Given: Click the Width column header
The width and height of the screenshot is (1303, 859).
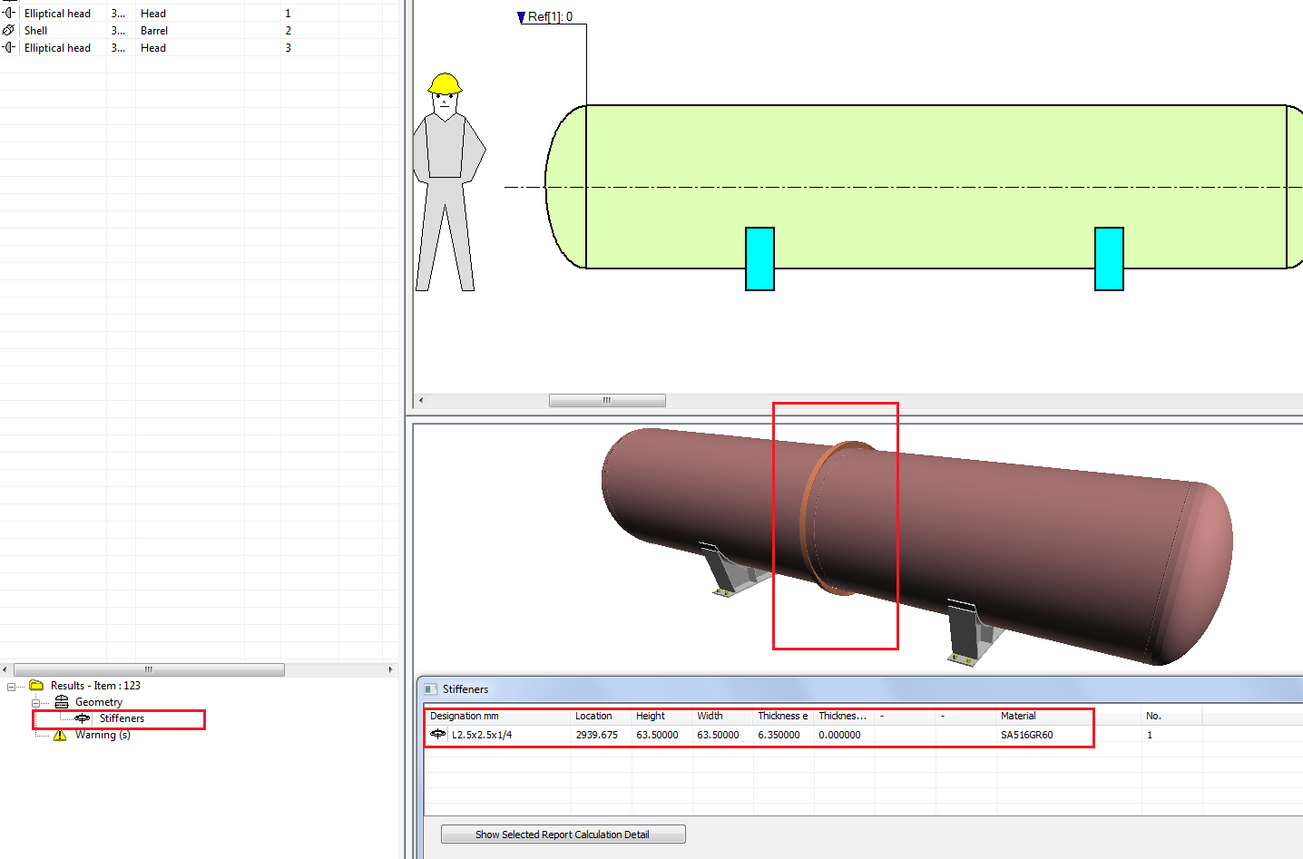Looking at the screenshot, I should pyautogui.click(x=722, y=716).
